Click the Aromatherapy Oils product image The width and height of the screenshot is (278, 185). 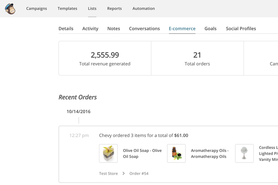176,153
